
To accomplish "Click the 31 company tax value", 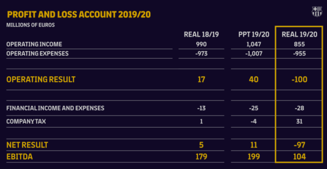I will click(299, 121).
